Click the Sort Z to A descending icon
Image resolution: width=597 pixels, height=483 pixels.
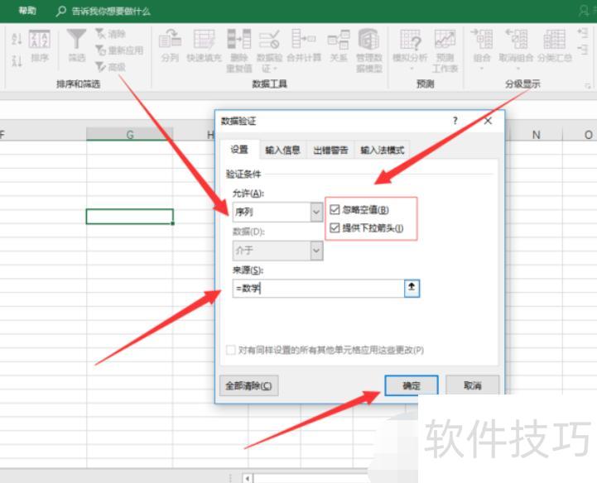point(16,60)
